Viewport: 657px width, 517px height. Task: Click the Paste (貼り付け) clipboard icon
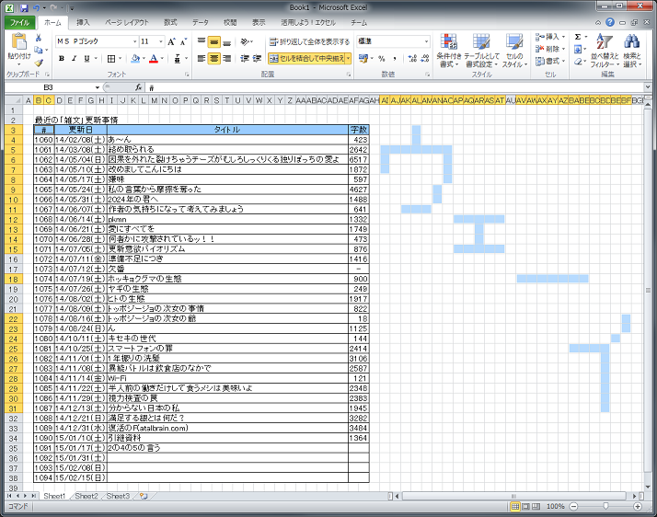(18, 46)
